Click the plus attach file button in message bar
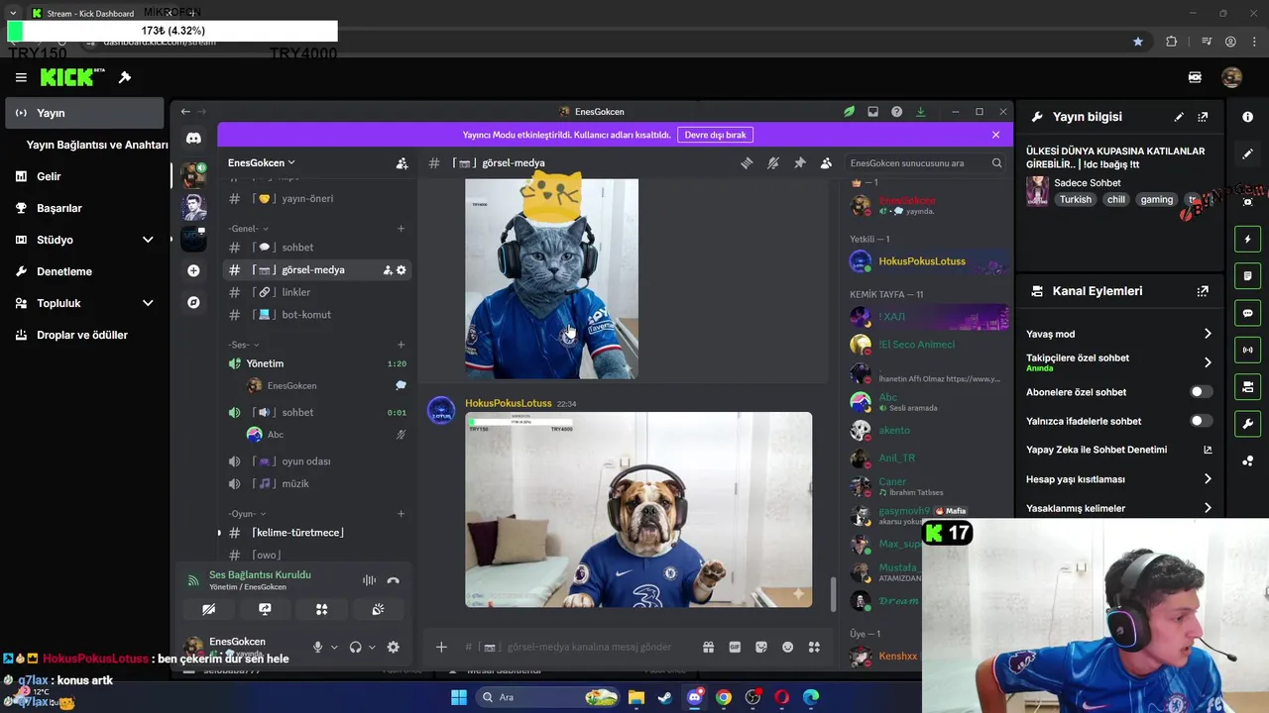The width and height of the screenshot is (1269, 713). 441,648
